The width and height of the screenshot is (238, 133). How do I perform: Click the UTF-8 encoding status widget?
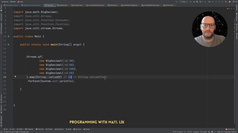[x=189, y=132]
